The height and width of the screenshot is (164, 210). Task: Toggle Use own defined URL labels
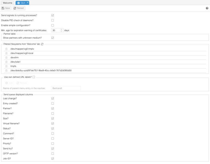(34, 77)
